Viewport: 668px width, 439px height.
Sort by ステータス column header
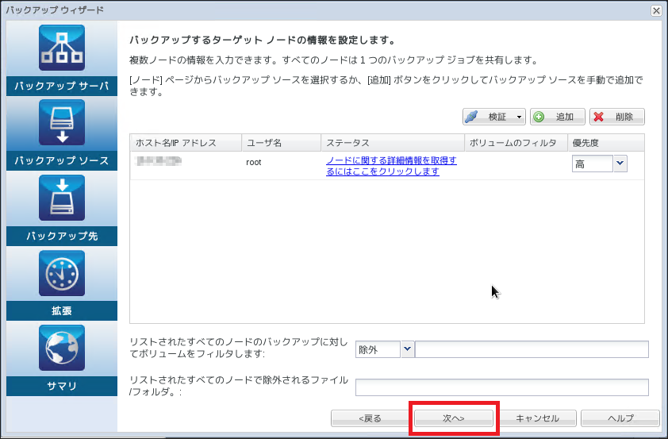393,143
